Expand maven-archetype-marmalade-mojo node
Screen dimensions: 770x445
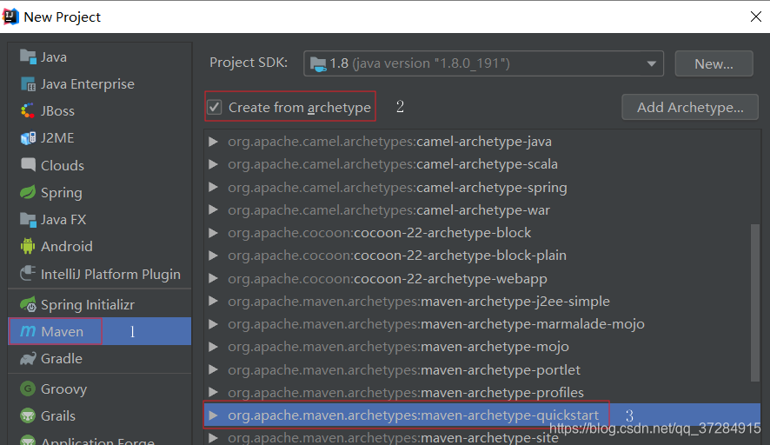[213, 324]
